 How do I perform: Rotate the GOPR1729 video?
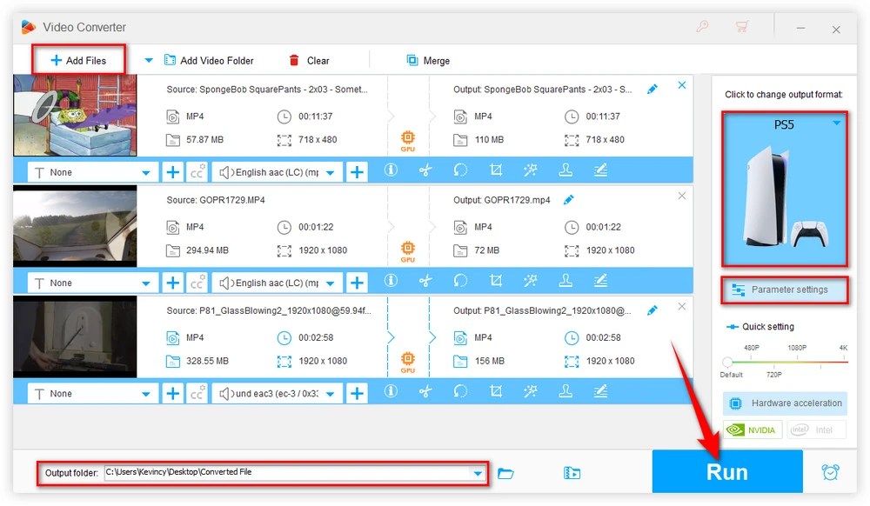[x=460, y=281]
